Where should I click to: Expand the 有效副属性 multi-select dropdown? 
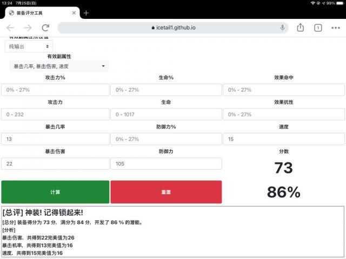59,66
